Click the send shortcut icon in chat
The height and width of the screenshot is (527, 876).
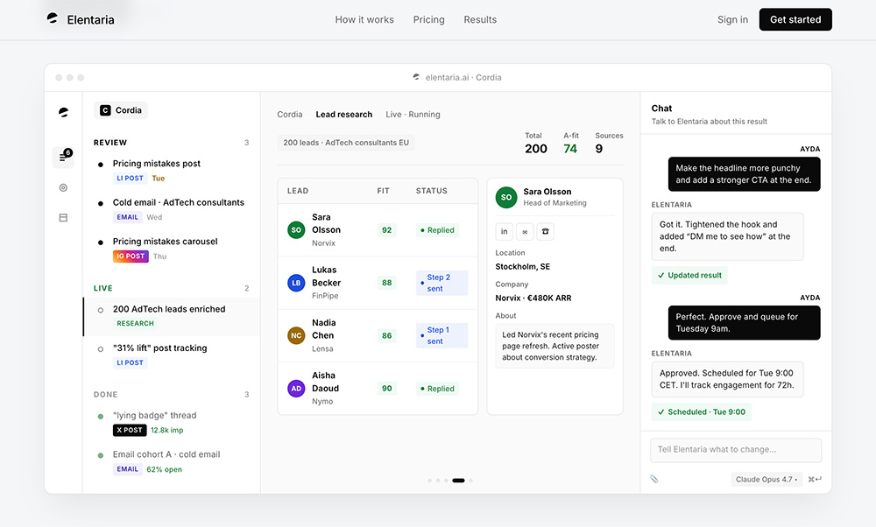815,479
